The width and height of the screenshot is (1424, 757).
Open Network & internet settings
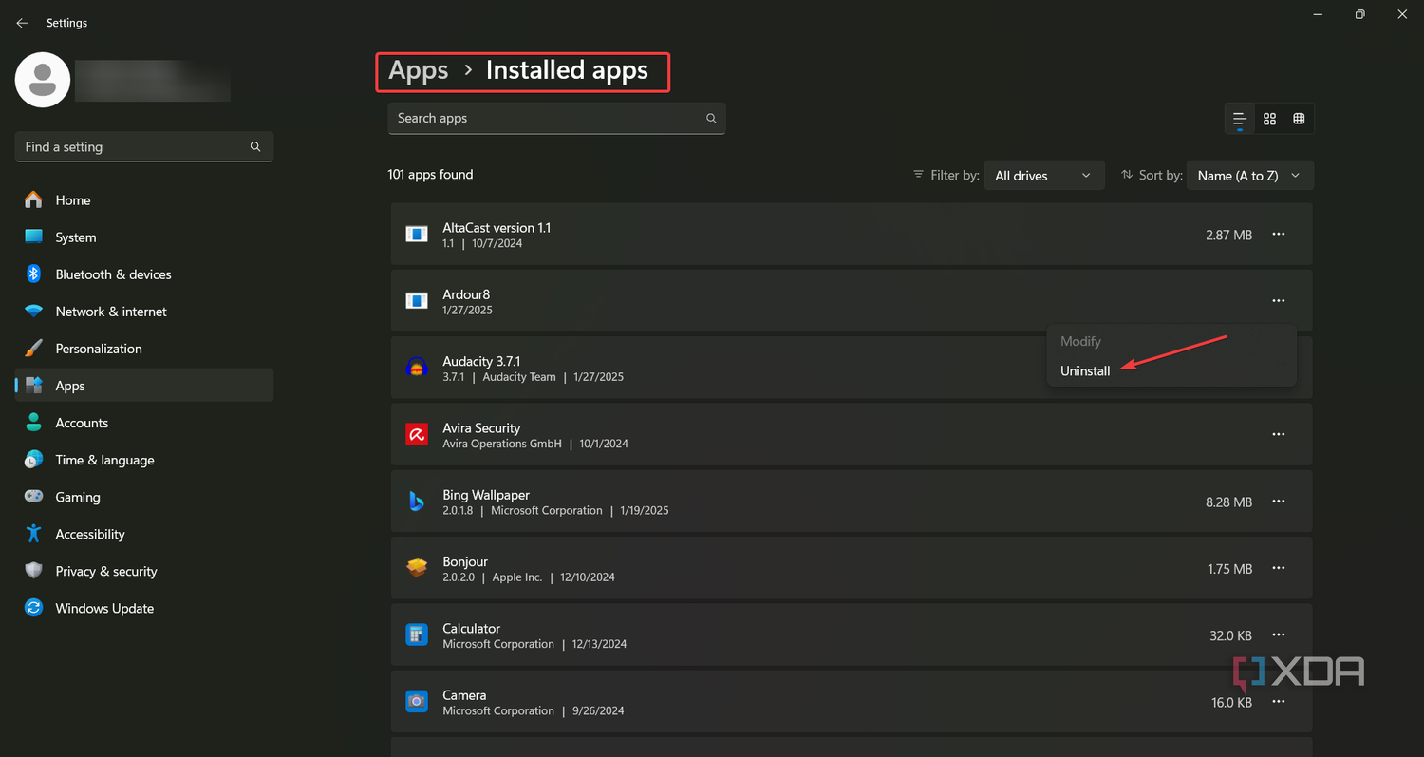coord(144,312)
